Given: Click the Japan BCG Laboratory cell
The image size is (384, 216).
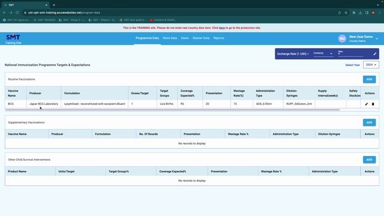Looking at the screenshot, I should click(x=44, y=104).
